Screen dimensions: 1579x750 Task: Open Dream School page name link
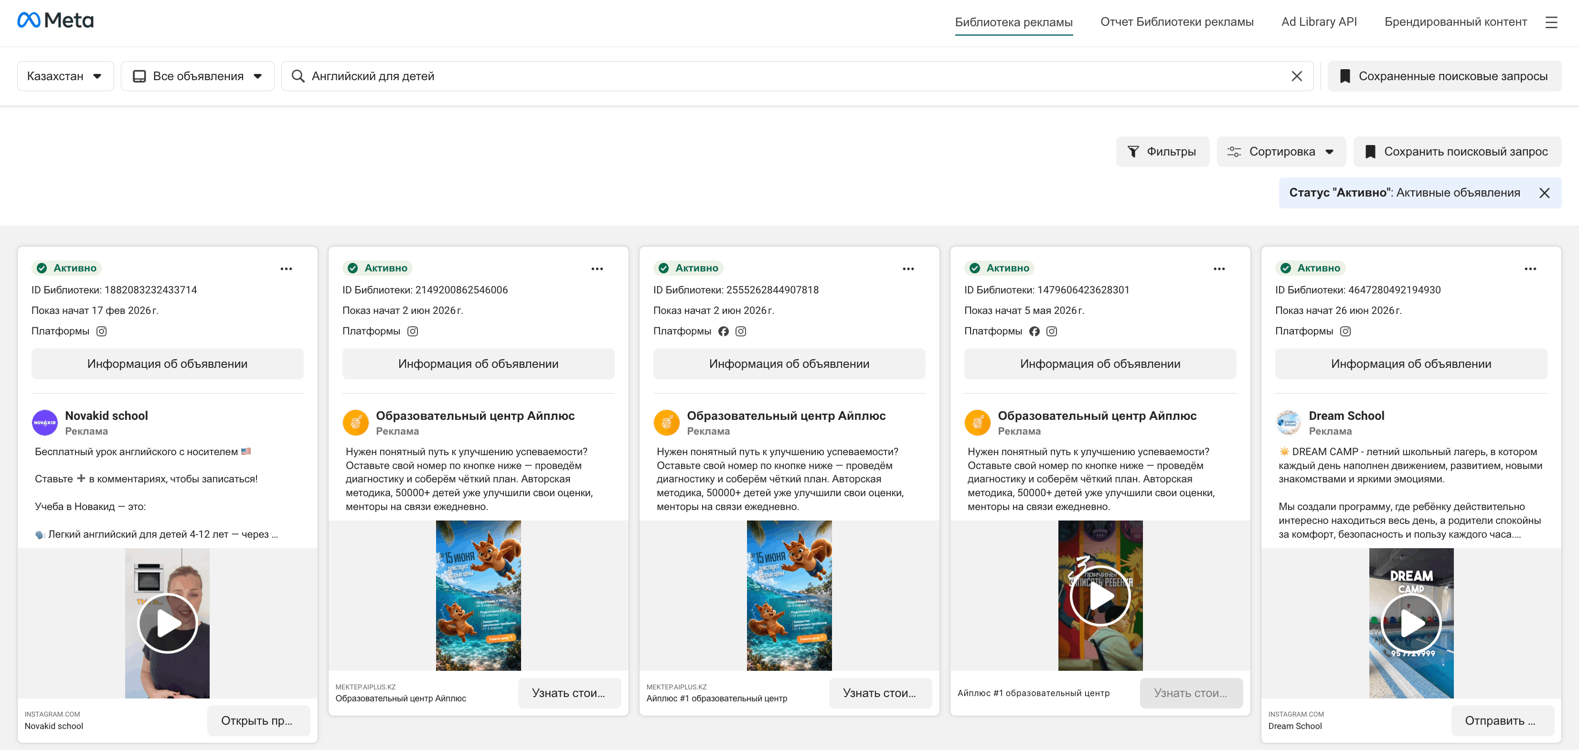click(1346, 416)
